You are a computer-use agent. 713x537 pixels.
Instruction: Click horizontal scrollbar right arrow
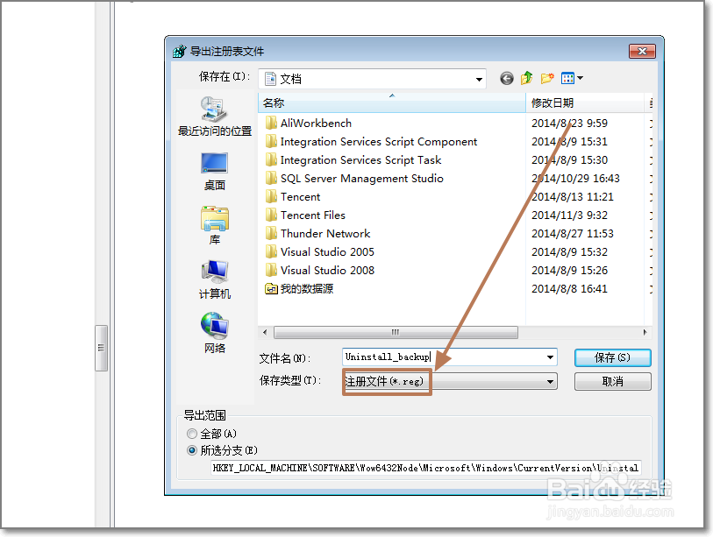645,332
